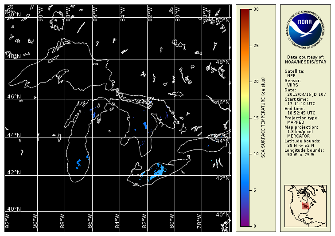This screenshot has height=236, width=335.
Task: Click the "Latitude bounds:" heading
Action: [302, 141]
